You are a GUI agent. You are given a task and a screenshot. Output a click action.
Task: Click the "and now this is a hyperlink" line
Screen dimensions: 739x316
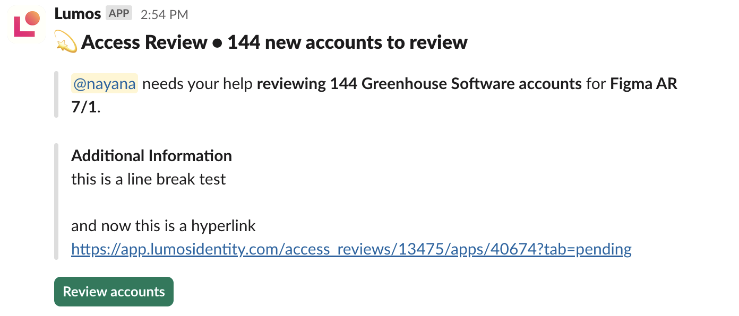pos(164,226)
